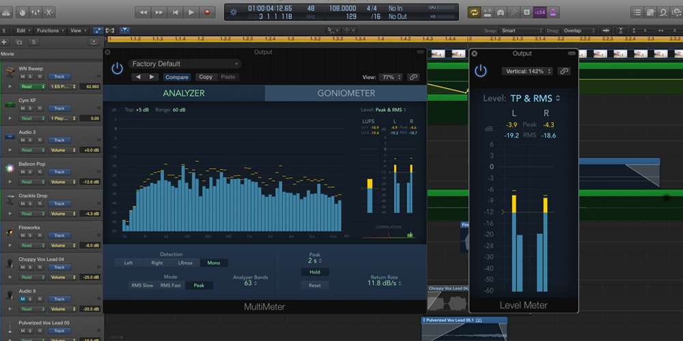Open the Tuner fork icon

pyautogui.click(x=514, y=12)
